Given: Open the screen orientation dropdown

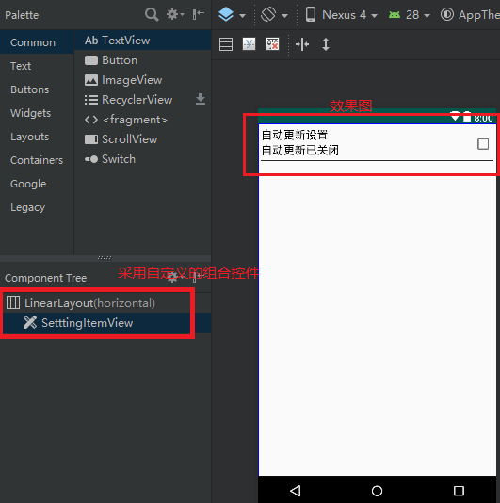Looking at the screenshot, I should tap(274, 15).
